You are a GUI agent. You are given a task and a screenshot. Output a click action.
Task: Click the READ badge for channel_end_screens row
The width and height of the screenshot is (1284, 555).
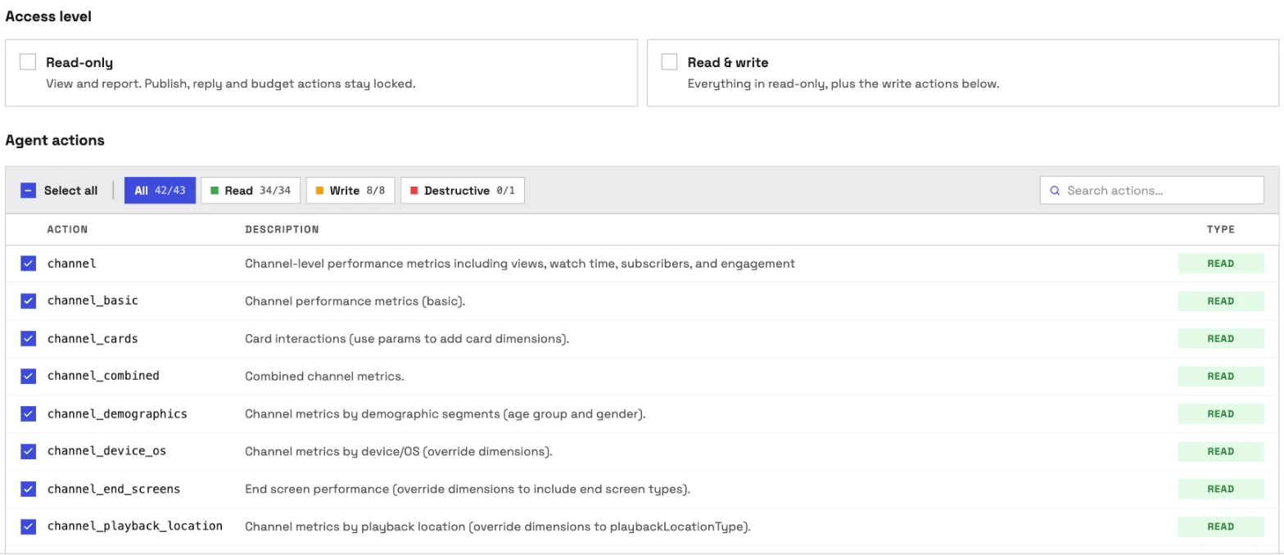pos(1220,490)
